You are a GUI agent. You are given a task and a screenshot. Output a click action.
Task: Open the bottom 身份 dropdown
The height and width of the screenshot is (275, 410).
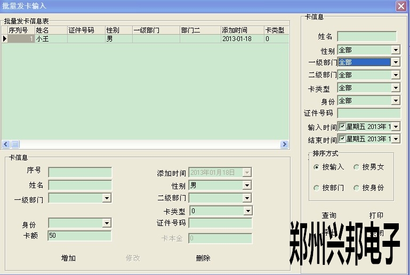[107, 223]
